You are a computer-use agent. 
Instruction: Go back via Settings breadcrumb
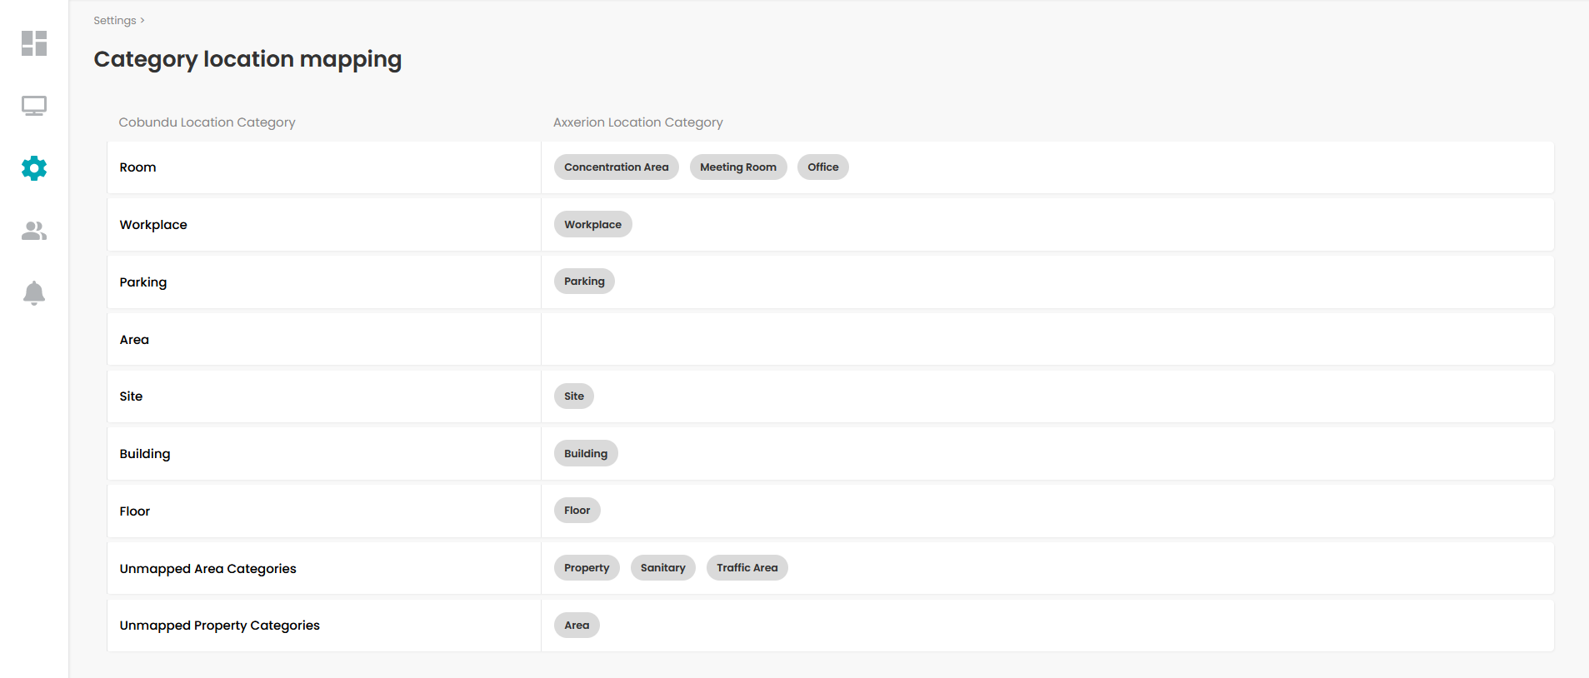[115, 20]
